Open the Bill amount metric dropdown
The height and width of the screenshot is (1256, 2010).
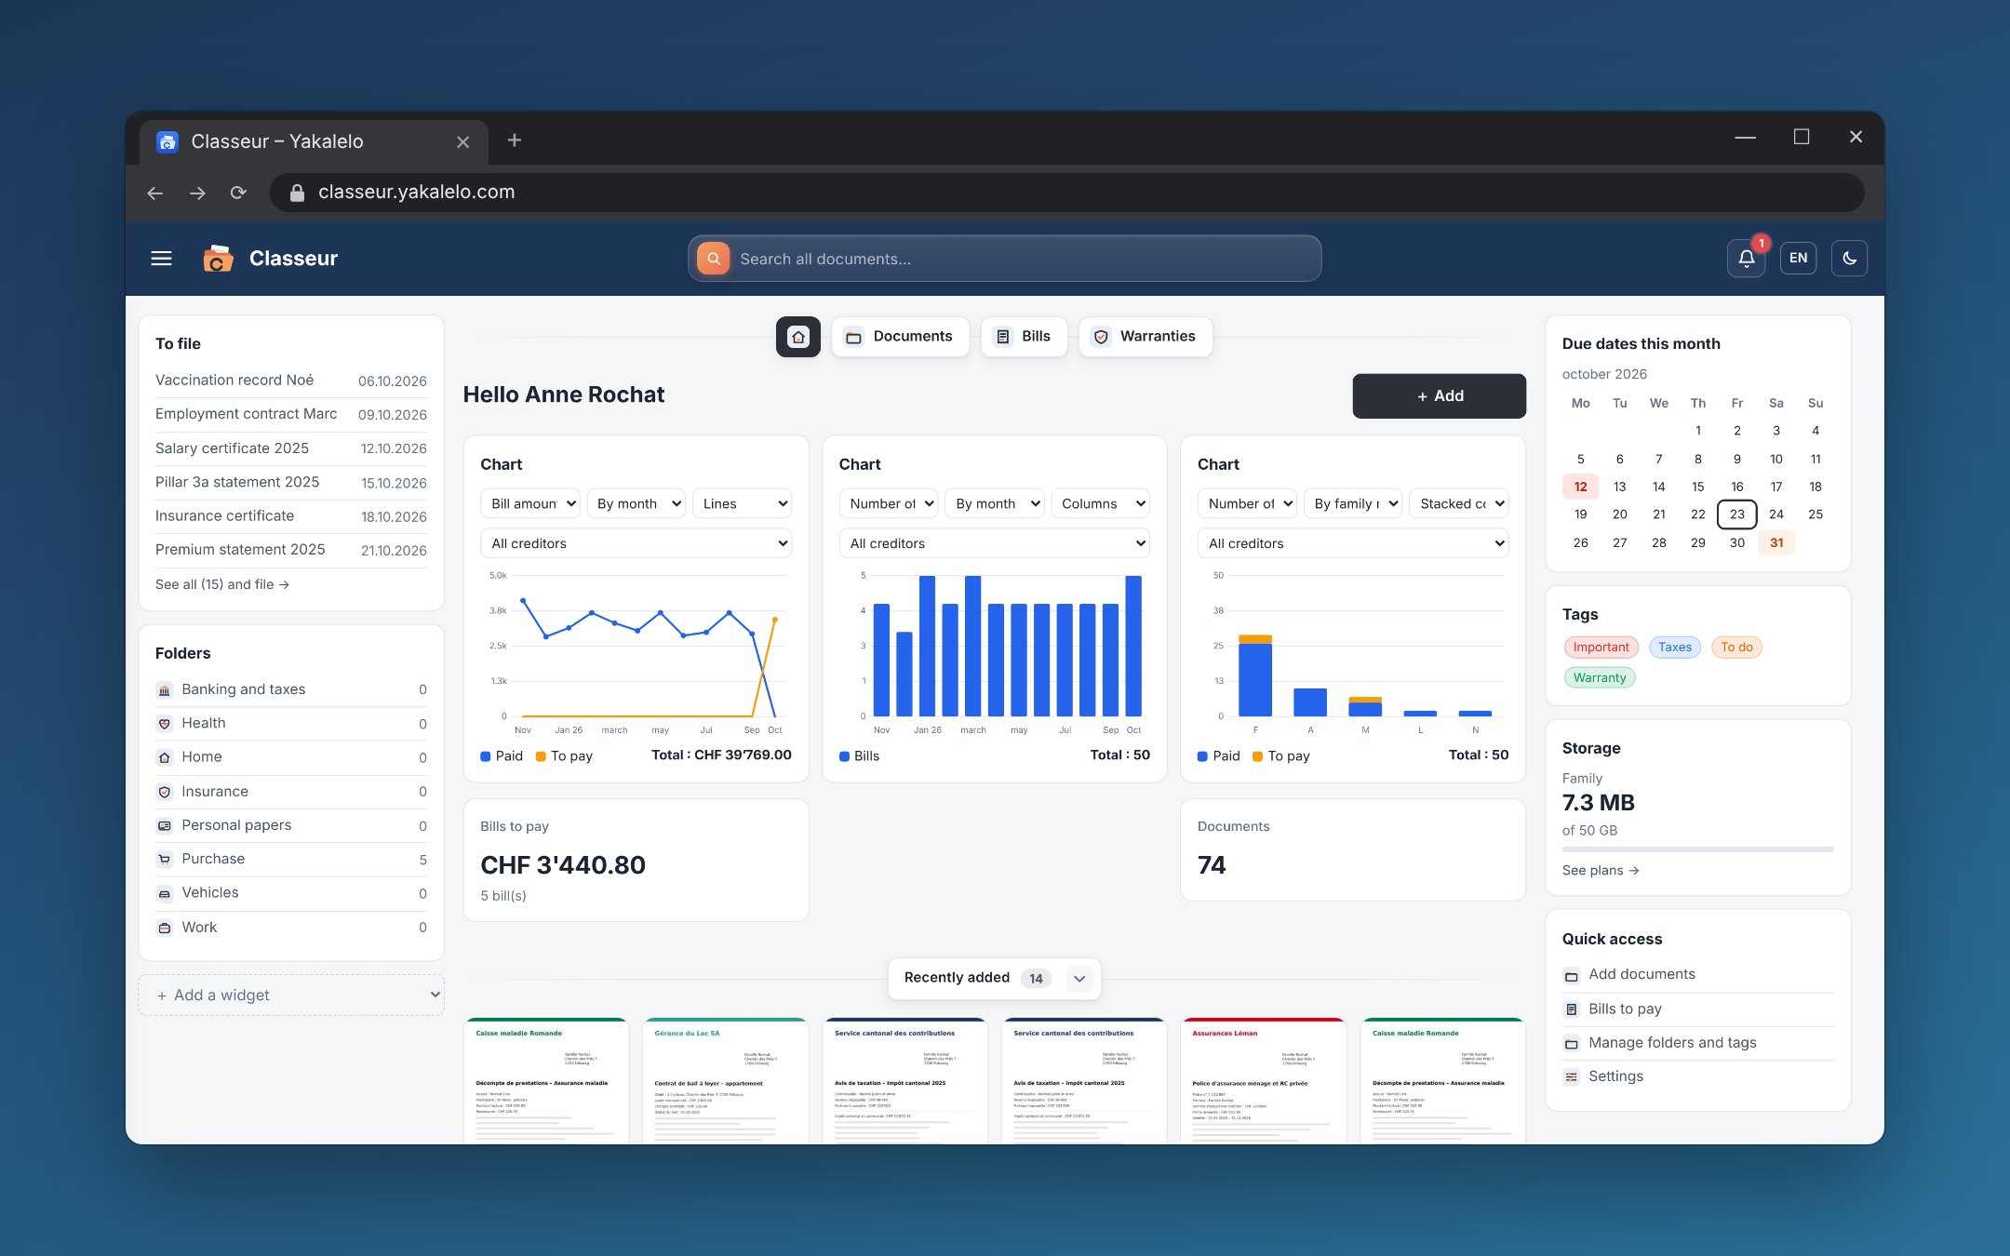530,503
